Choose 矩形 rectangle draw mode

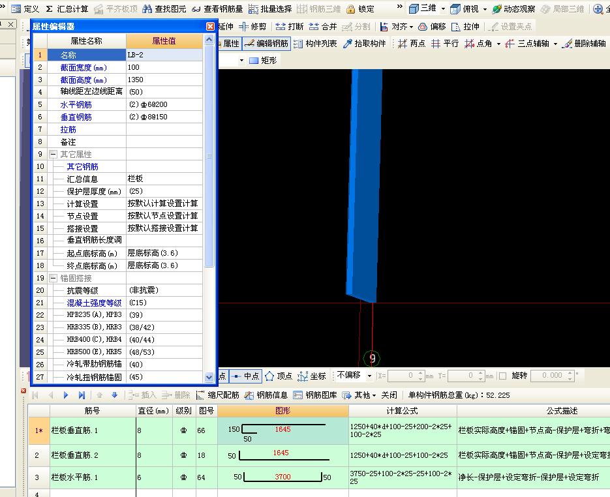[263, 60]
